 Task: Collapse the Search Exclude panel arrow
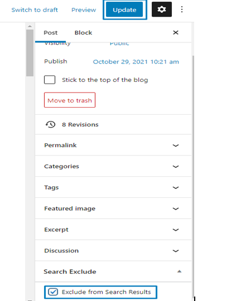click(x=179, y=271)
